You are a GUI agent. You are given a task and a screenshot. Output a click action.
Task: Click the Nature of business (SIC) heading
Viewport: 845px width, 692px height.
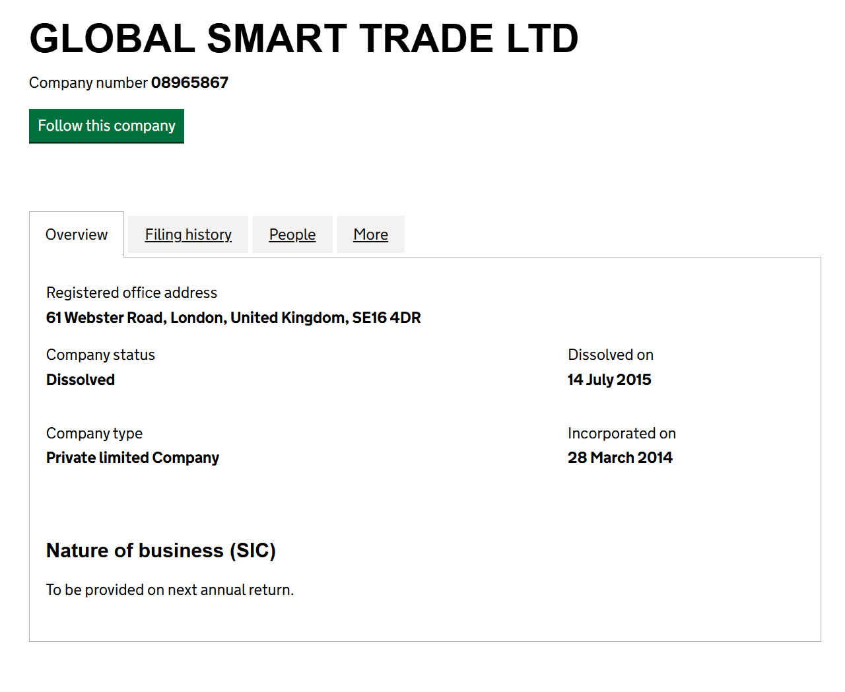[x=161, y=551]
